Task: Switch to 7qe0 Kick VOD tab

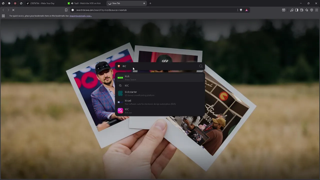Action: coord(86,3)
